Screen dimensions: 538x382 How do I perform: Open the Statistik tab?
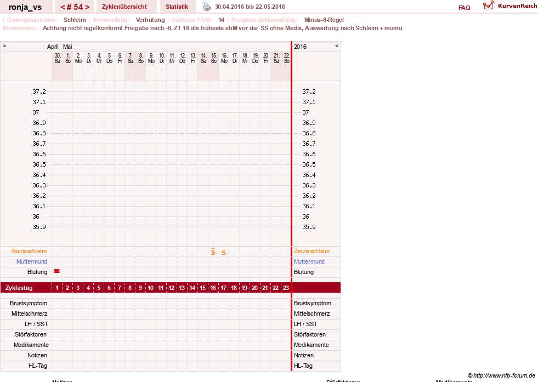click(x=177, y=7)
